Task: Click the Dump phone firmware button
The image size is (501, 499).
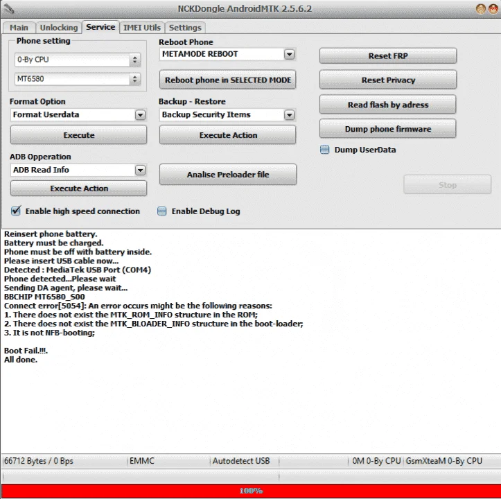Action: coord(388,129)
